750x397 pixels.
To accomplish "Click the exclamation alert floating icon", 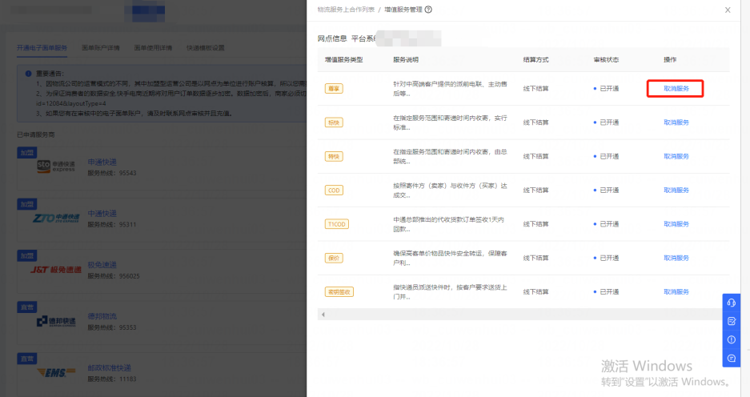I will [x=732, y=339].
